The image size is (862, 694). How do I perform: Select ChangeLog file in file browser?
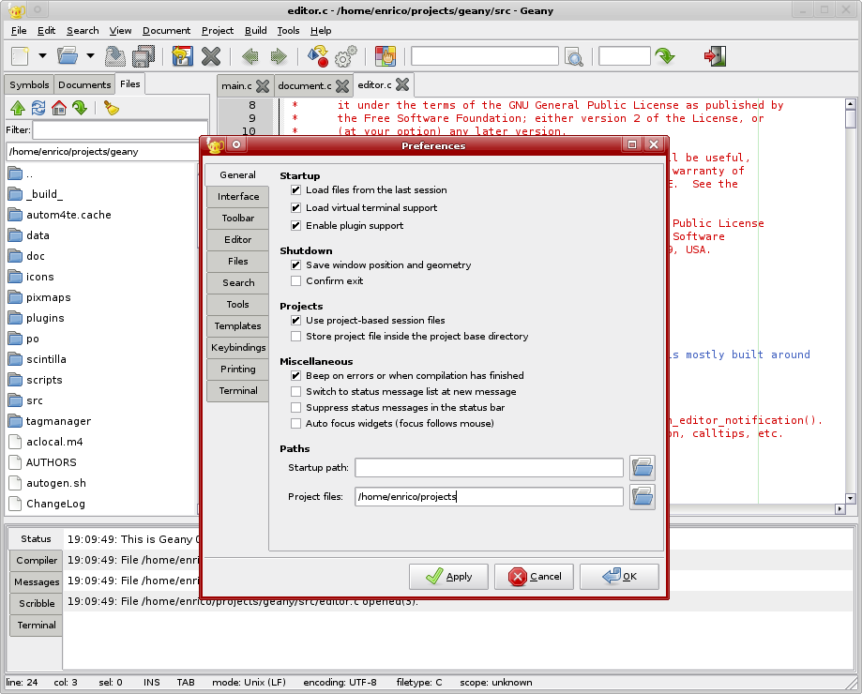[x=55, y=504]
